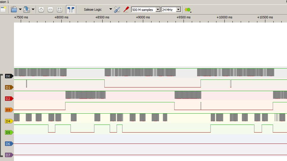
Task: Click the zoom-to-fit icon
Action: coord(60,9)
